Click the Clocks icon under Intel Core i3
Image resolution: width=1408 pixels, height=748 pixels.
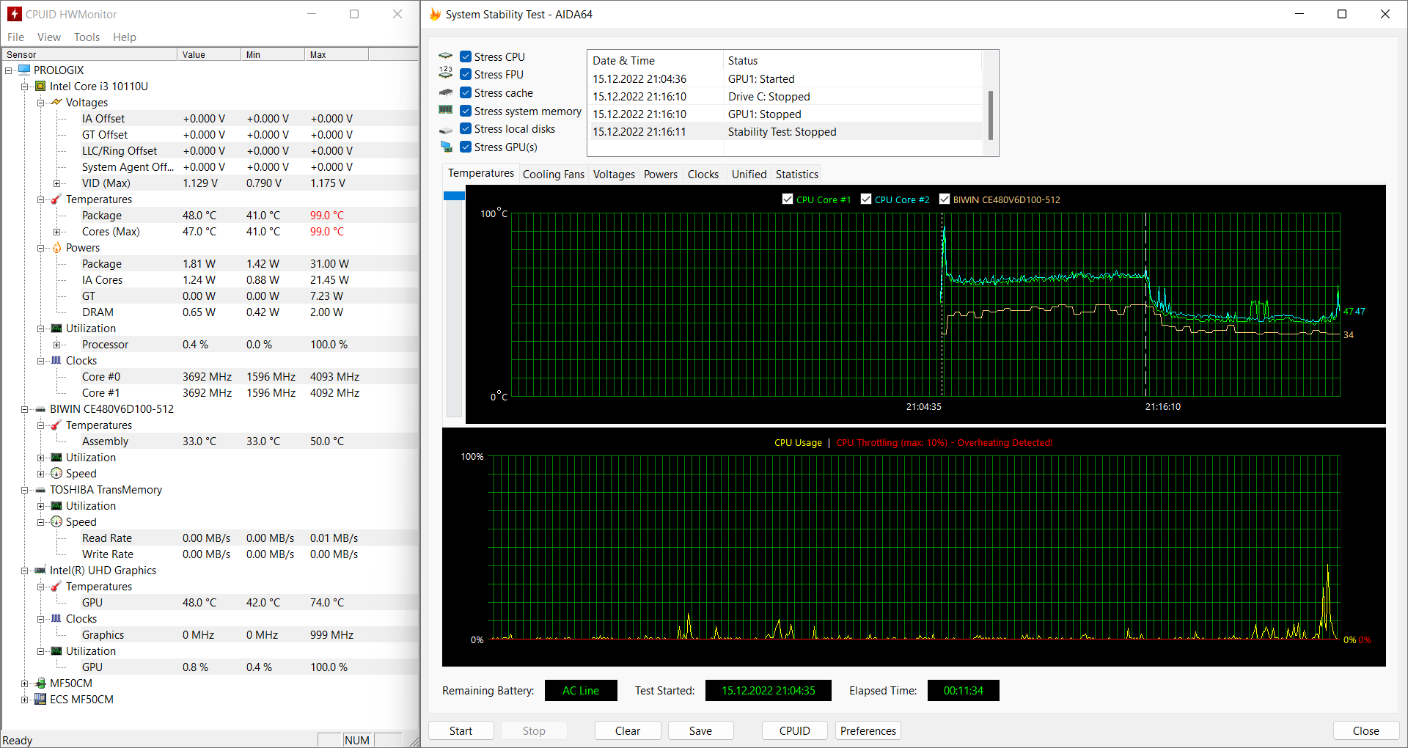click(x=56, y=360)
